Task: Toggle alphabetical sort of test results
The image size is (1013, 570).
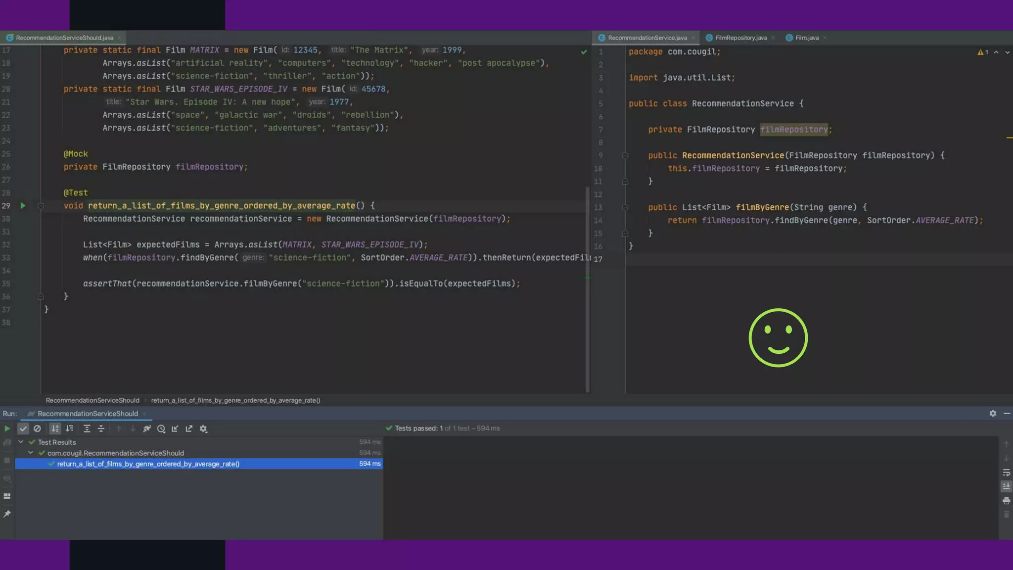Action: click(55, 429)
